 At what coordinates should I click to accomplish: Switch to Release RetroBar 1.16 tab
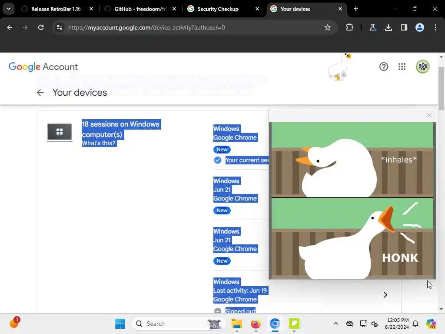[x=56, y=9]
